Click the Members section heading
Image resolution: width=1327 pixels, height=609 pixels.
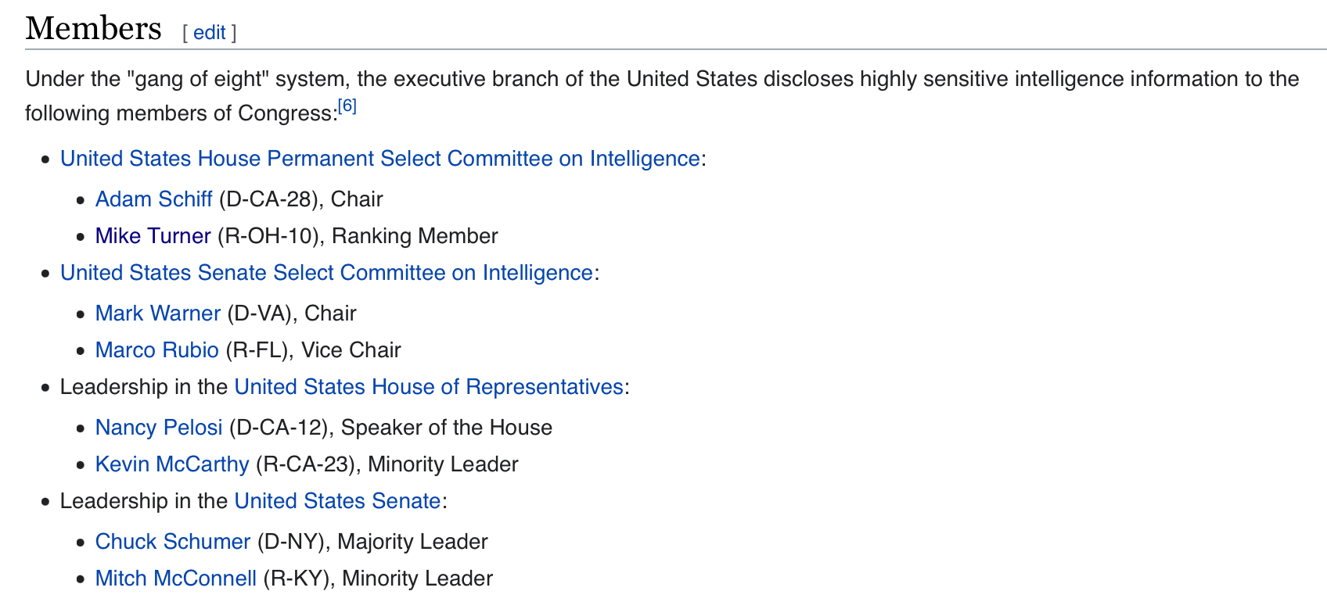click(x=93, y=29)
